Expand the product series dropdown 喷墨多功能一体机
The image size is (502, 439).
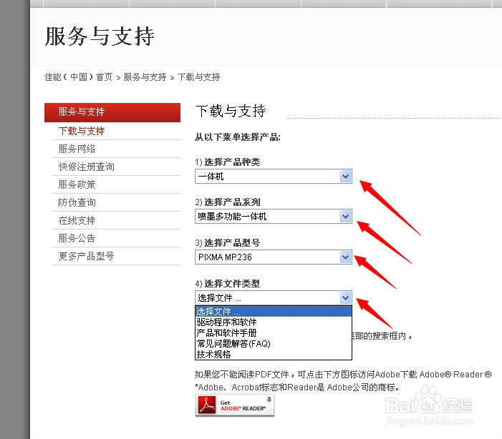[x=274, y=217]
